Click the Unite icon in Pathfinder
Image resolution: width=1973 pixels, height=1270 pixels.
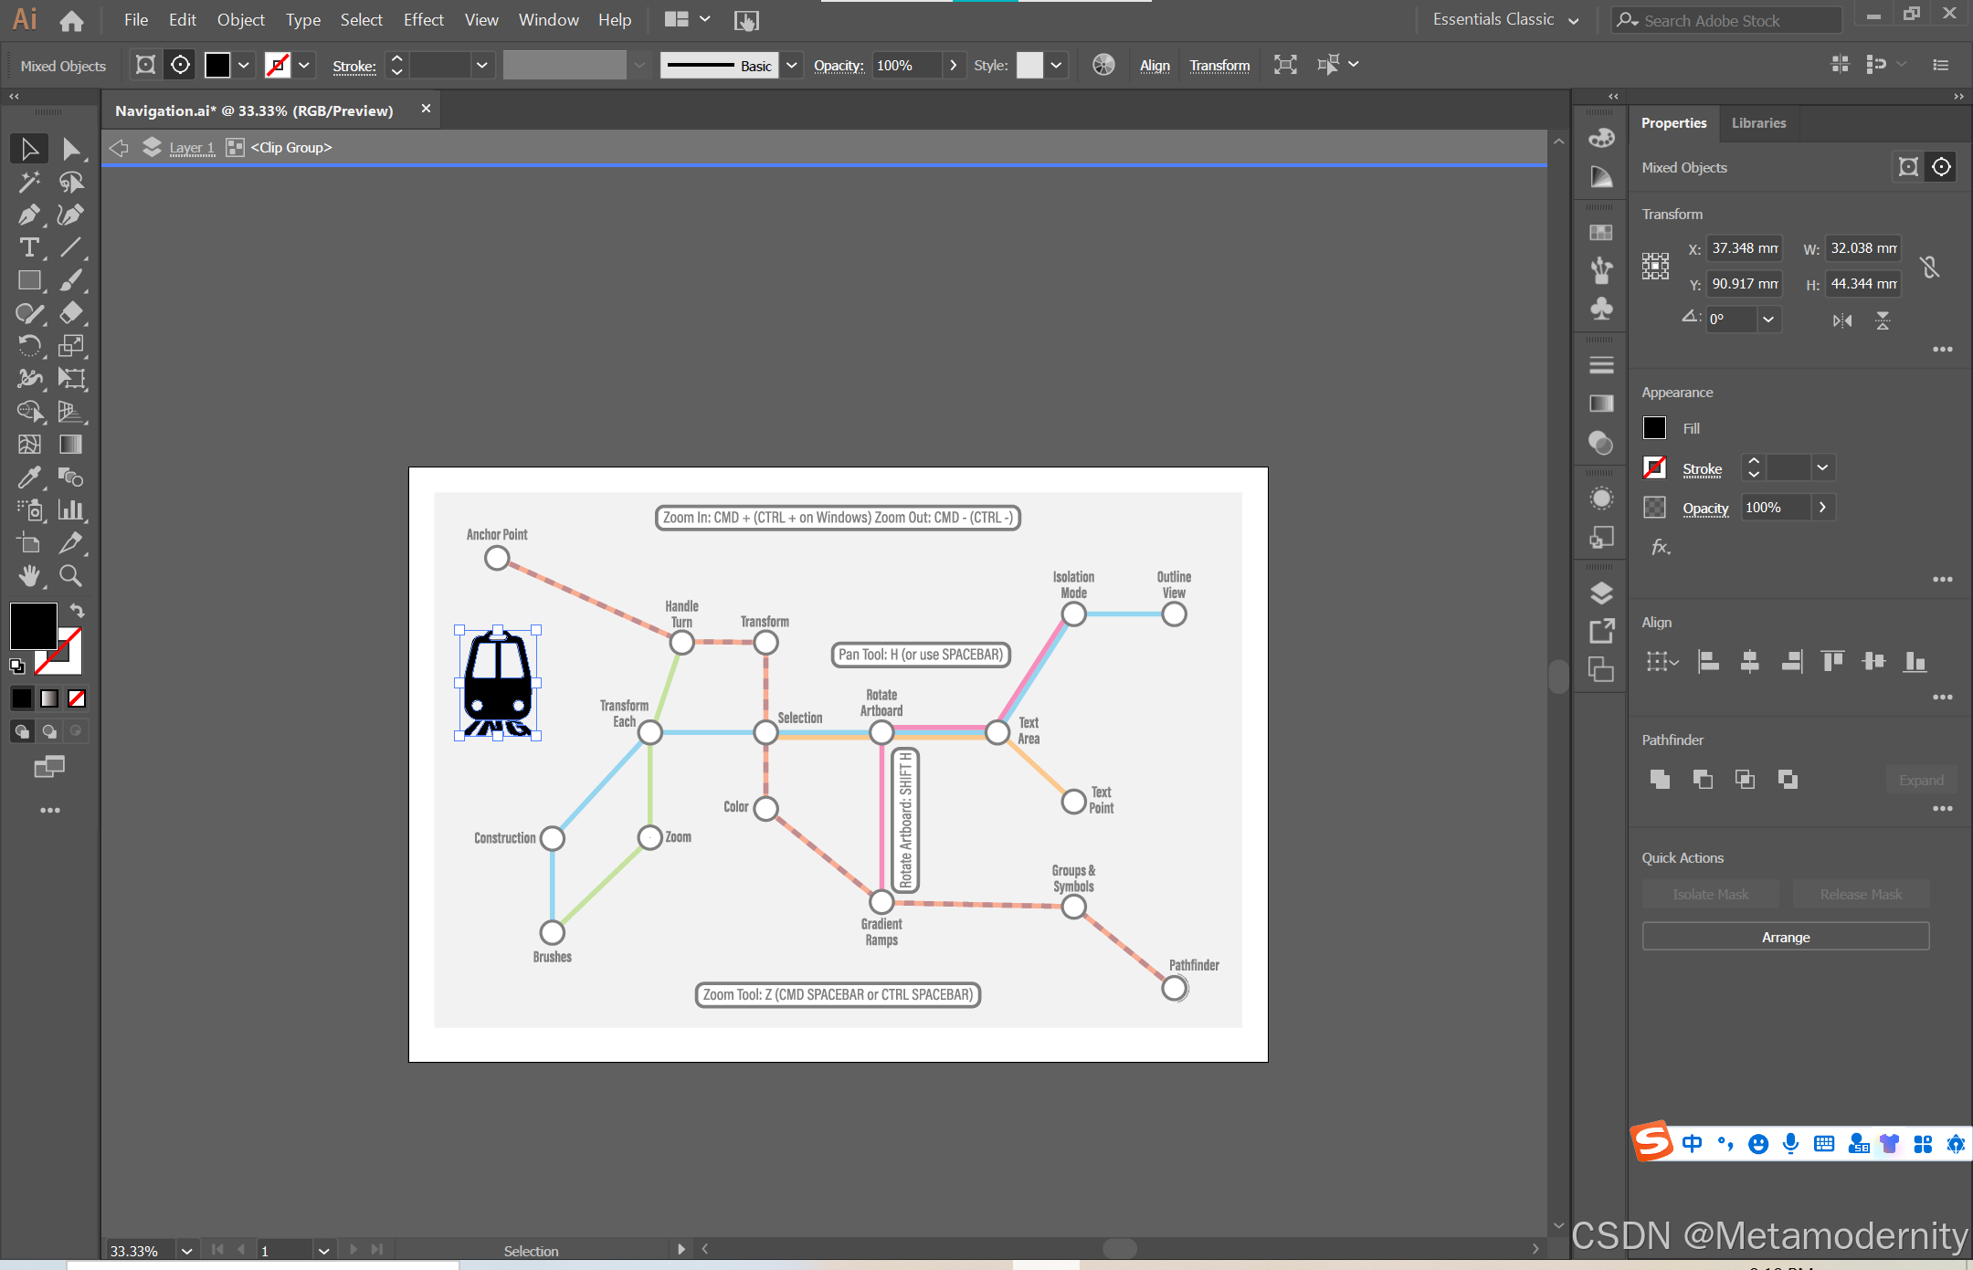tap(1660, 780)
